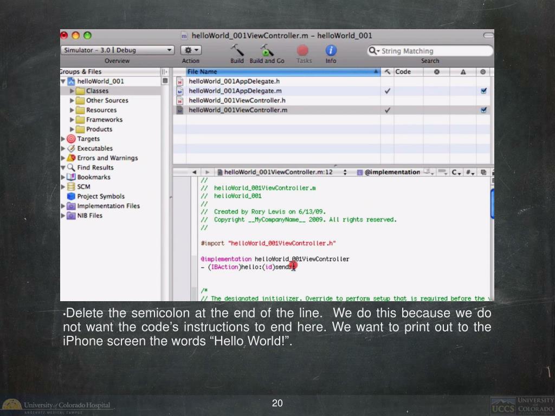Select the Classes folder icon

point(80,91)
